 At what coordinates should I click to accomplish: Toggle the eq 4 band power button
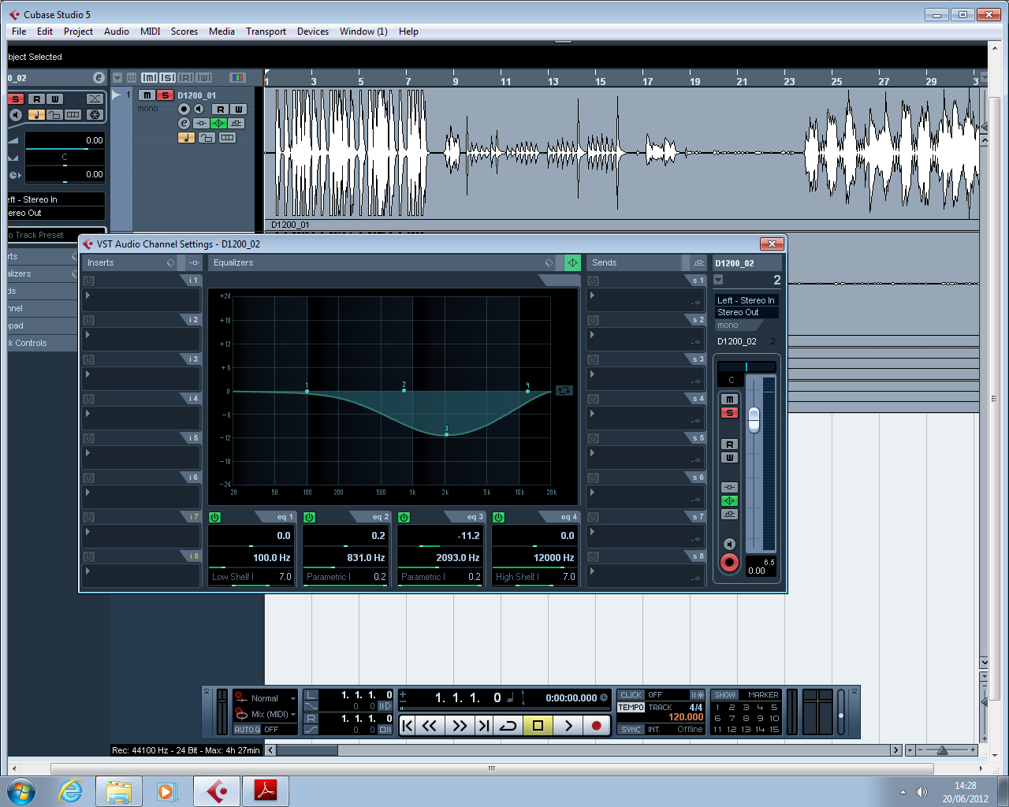[499, 517]
